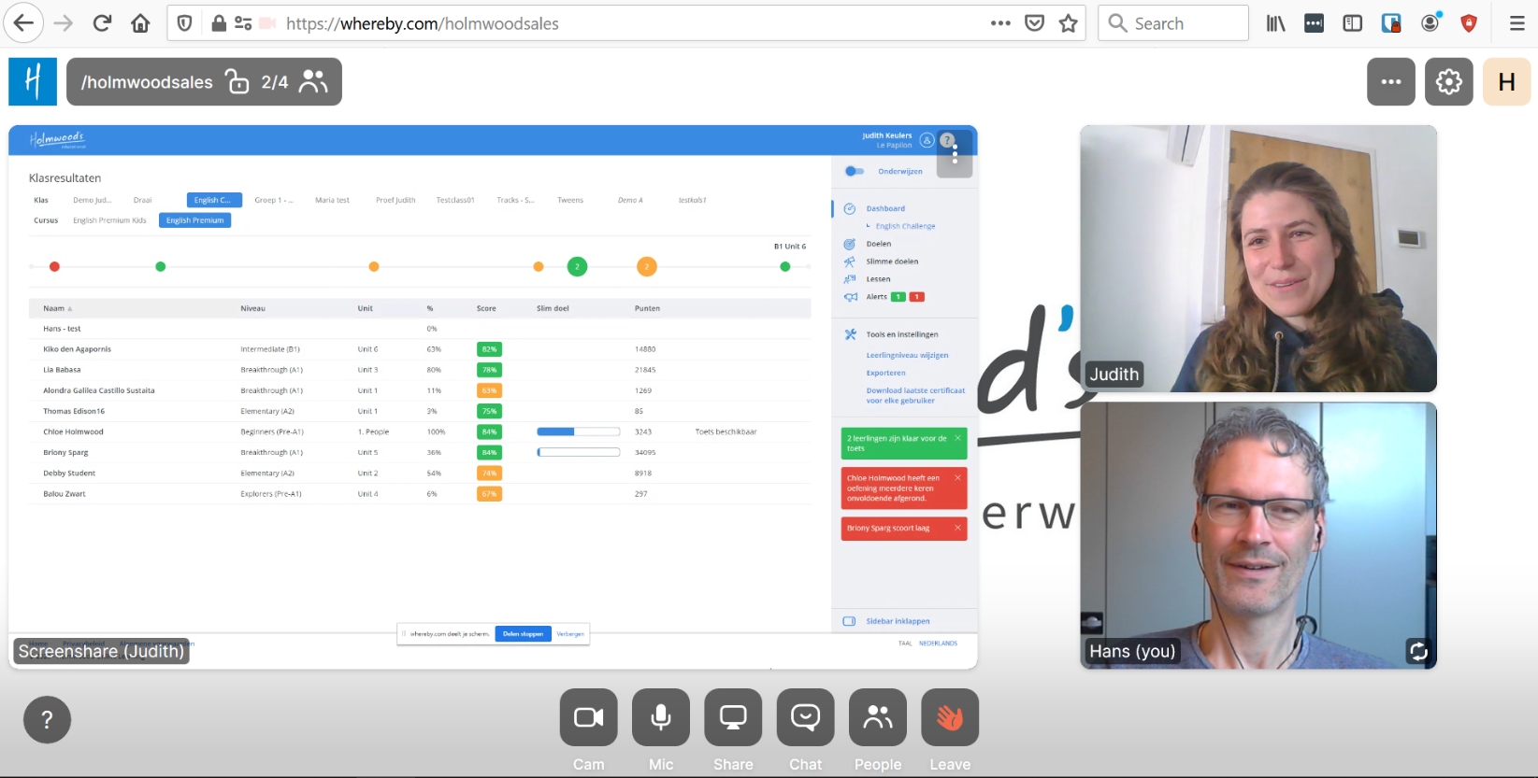
Task: Start screen sharing with the Share button
Action: click(733, 717)
